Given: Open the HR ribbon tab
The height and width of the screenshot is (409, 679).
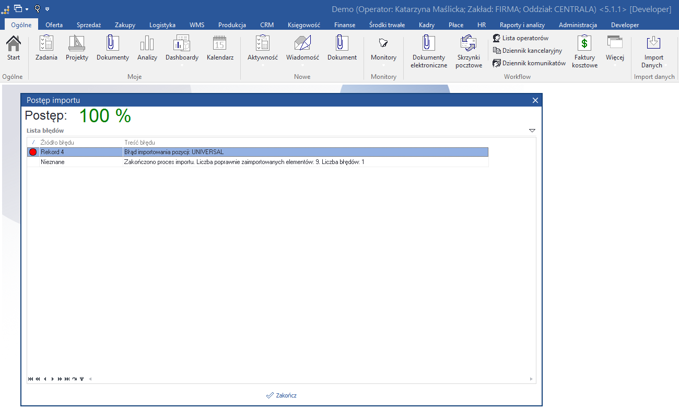Looking at the screenshot, I should [x=482, y=25].
